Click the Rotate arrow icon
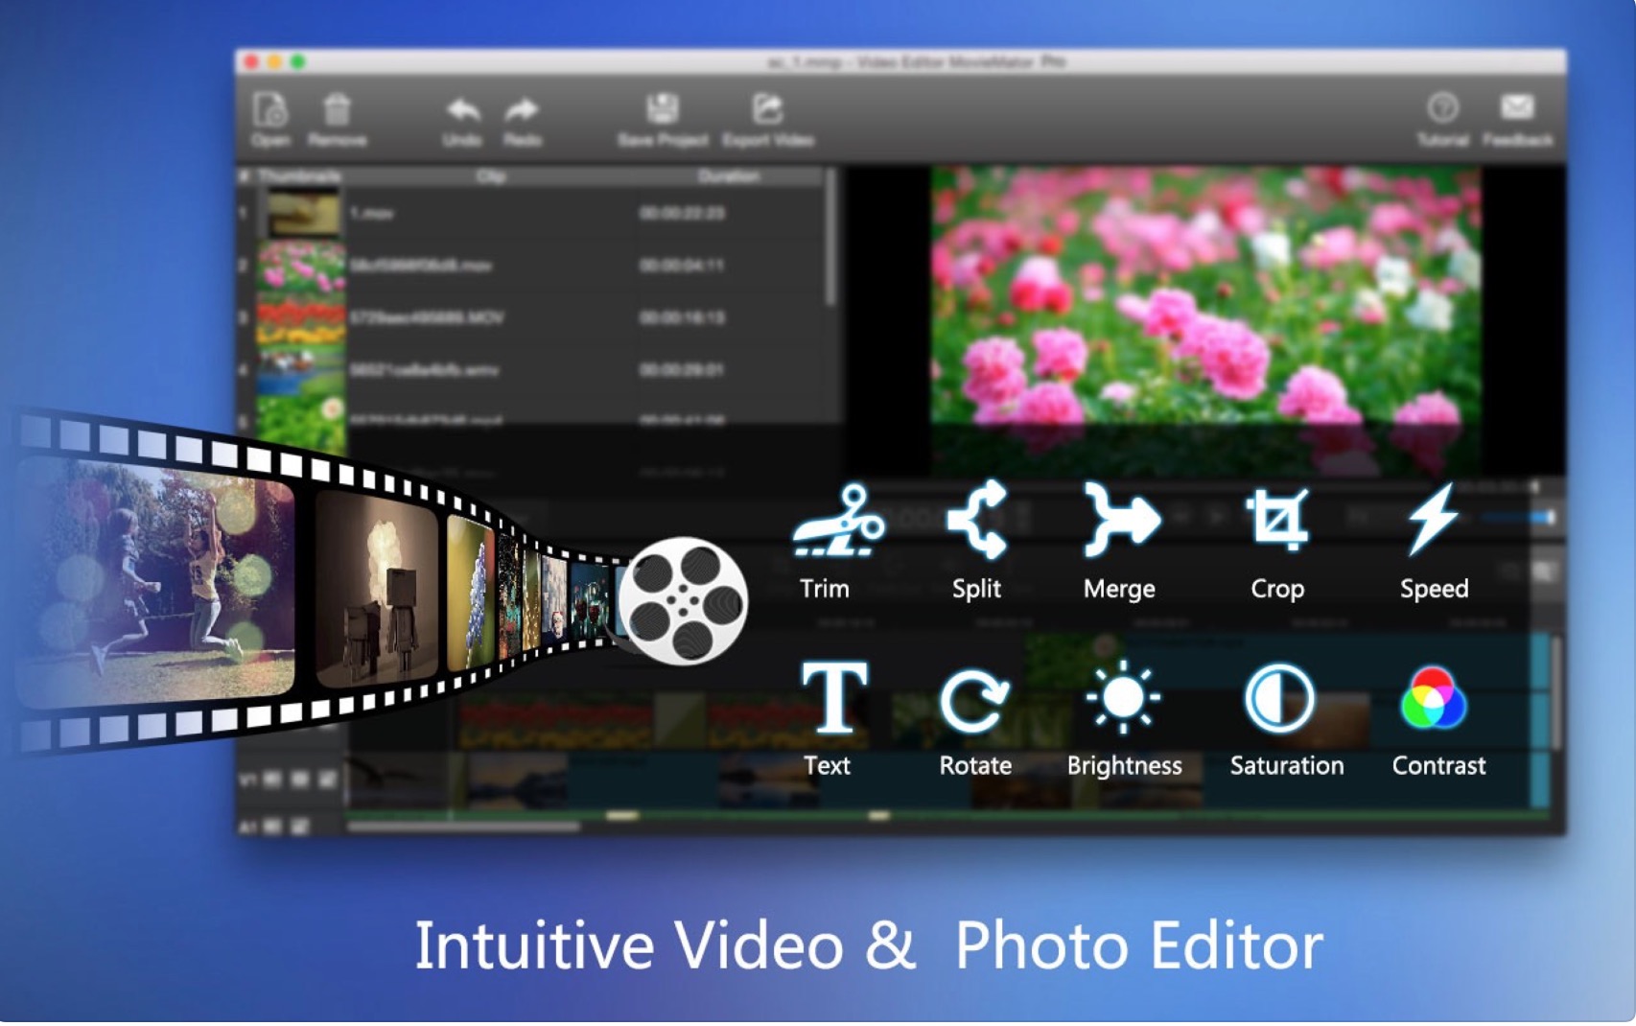Image resolution: width=1636 pixels, height=1026 pixels. tap(974, 701)
